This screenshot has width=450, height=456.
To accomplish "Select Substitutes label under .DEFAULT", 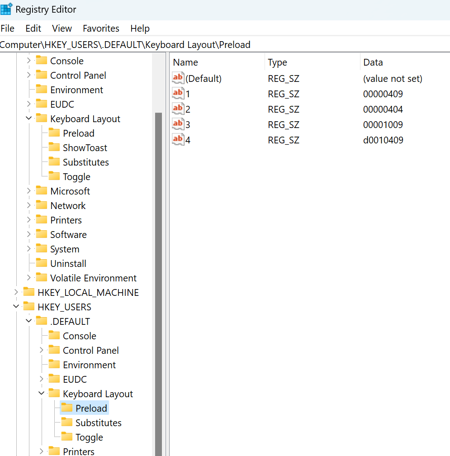I will [98, 423].
